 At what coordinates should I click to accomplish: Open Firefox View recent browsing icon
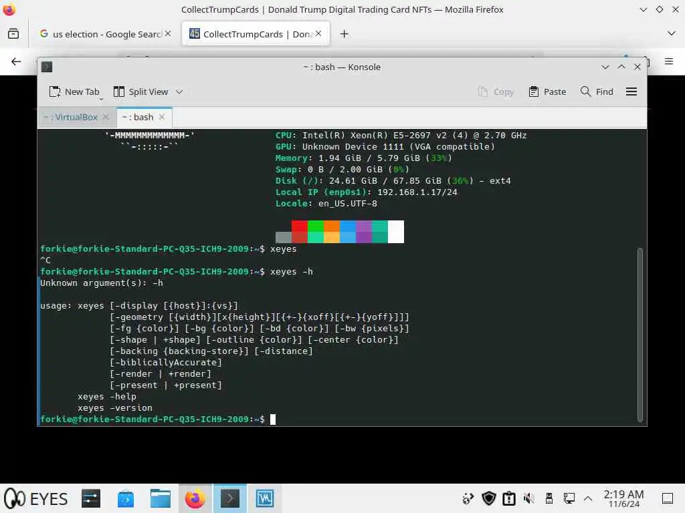(x=13, y=33)
